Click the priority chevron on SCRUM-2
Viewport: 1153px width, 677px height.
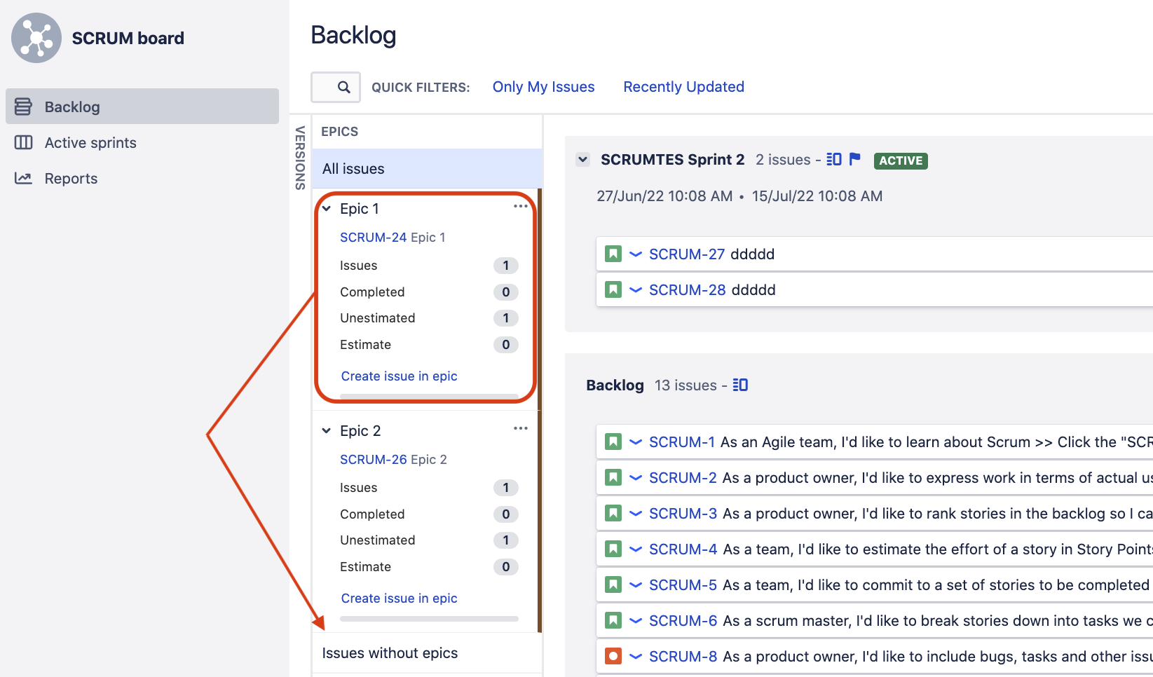636,478
